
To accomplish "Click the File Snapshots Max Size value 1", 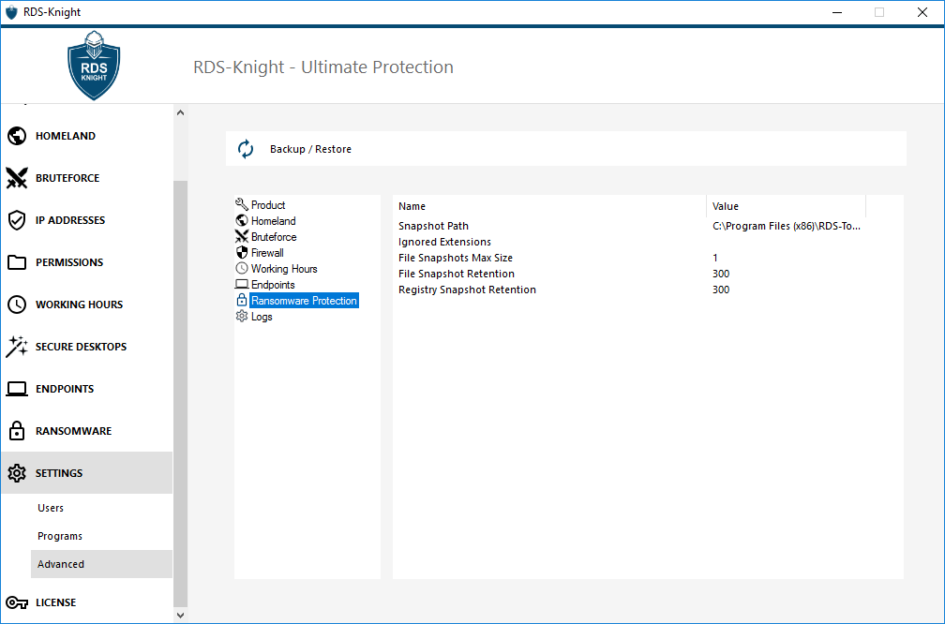I will point(715,258).
